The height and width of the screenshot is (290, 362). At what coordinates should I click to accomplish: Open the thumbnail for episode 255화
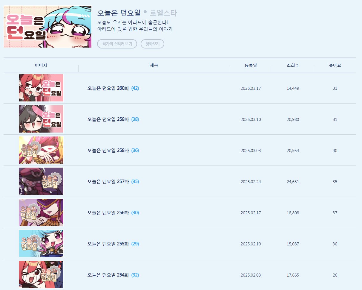tap(41, 244)
